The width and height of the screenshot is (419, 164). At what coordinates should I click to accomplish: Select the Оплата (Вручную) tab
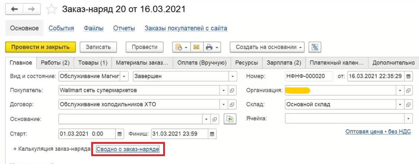click(x=202, y=63)
